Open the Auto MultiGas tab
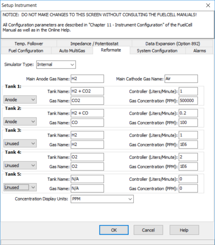 click(x=72, y=51)
